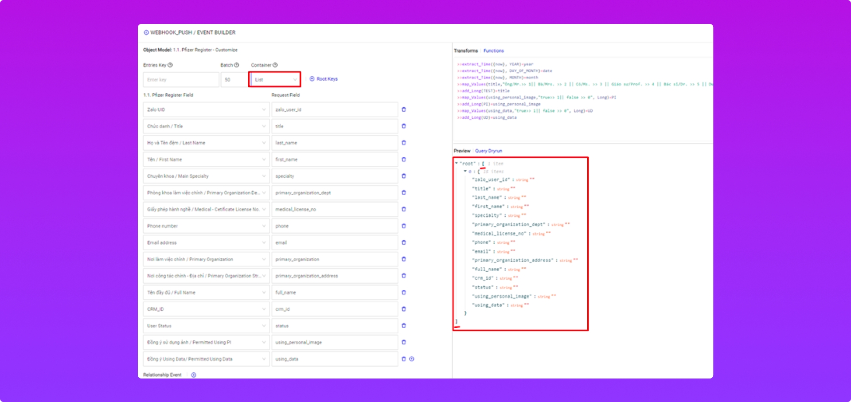Switch to the Functions tab
851x402 pixels.
[x=493, y=51]
